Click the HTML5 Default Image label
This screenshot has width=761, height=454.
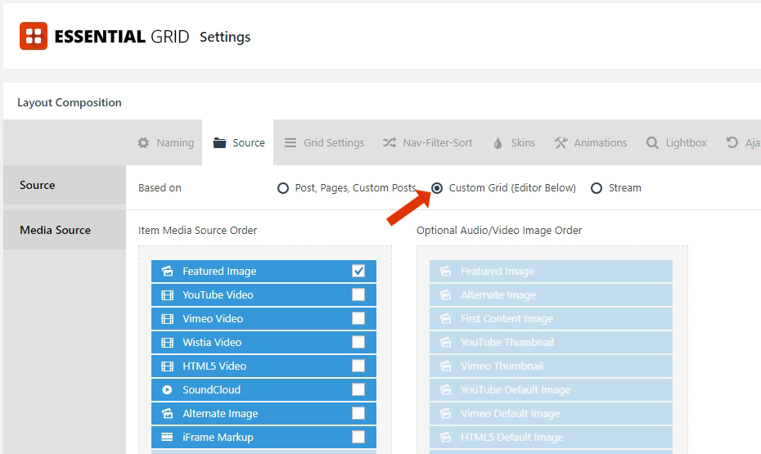512,438
